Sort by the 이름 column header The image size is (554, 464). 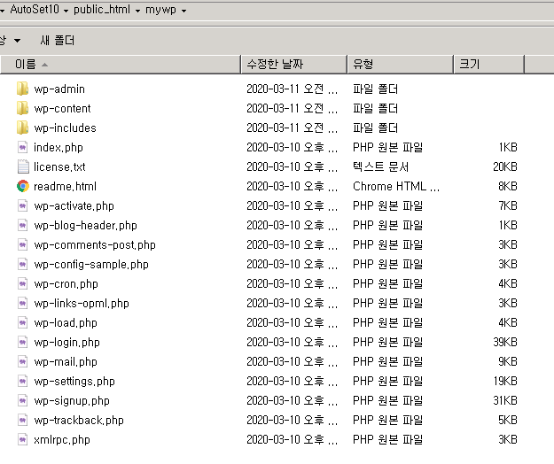click(x=121, y=65)
